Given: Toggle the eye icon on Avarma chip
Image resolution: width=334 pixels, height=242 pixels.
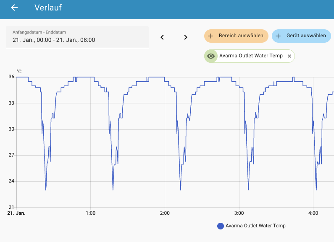Looking at the screenshot, I should [x=211, y=56].
